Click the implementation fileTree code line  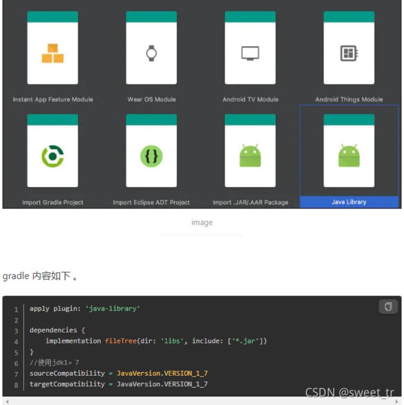(x=156, y=341)
